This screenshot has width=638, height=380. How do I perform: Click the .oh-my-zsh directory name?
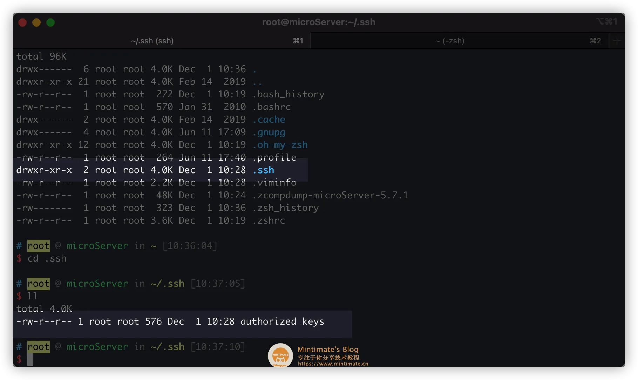click(280, 145)
